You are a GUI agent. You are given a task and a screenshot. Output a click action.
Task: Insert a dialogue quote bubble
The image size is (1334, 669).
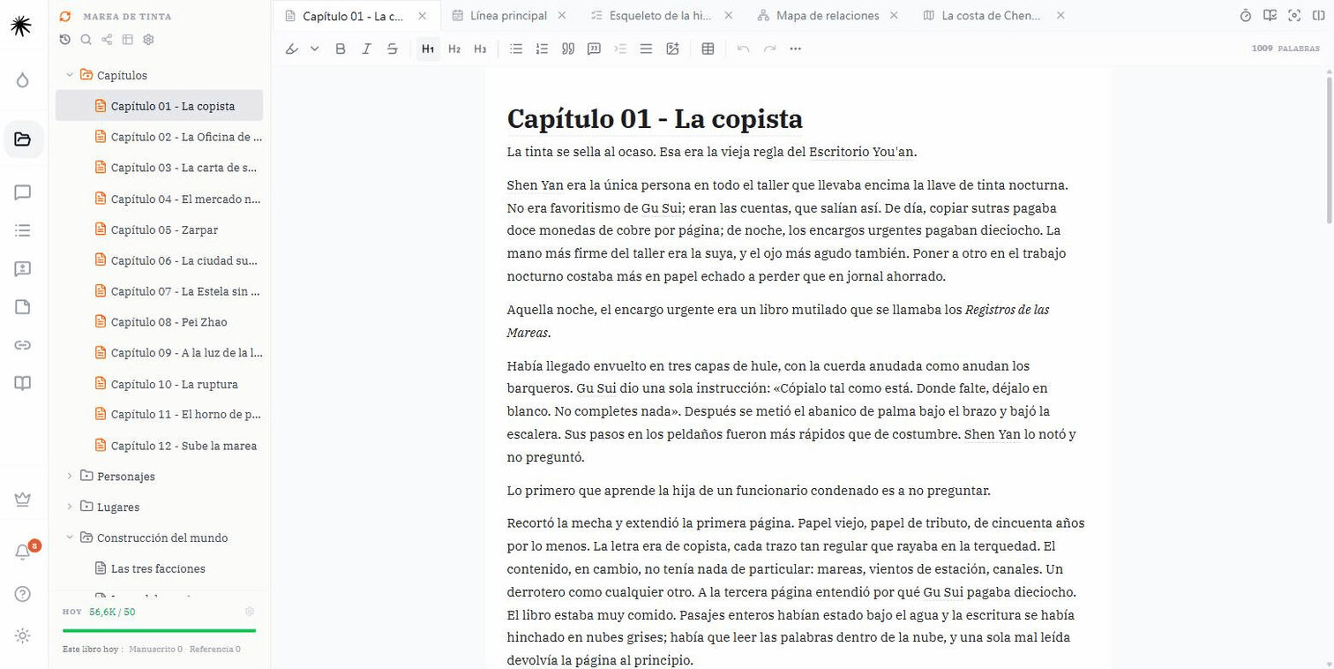point(594,49)
